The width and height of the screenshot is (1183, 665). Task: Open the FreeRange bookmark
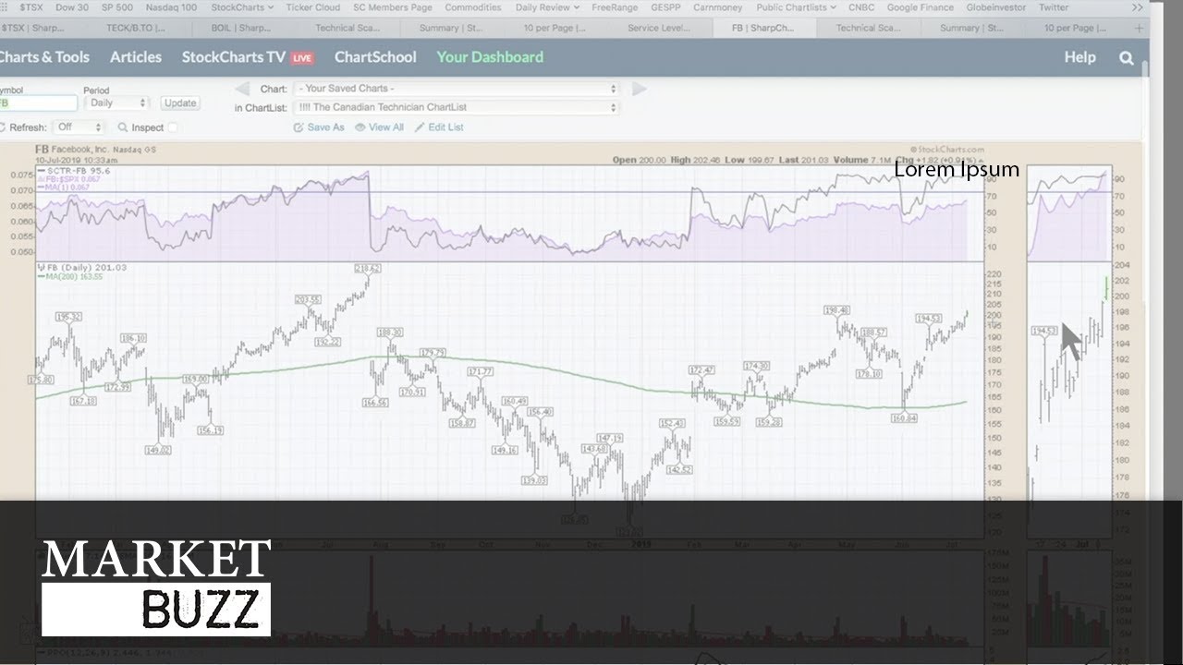coord(615,7)
